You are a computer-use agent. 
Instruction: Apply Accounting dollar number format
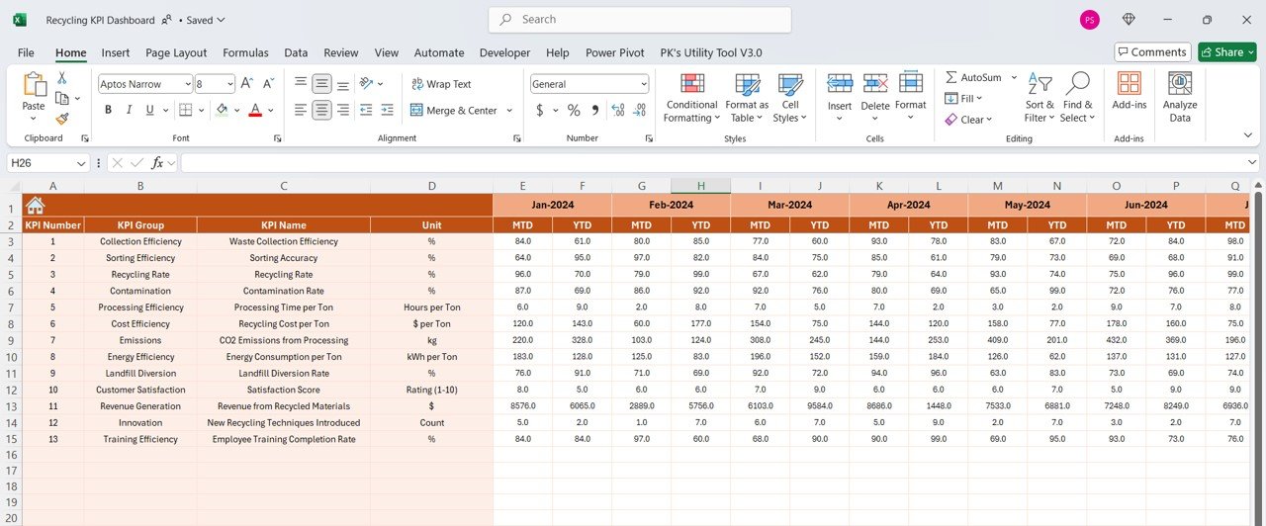click(x=540, y=110)
